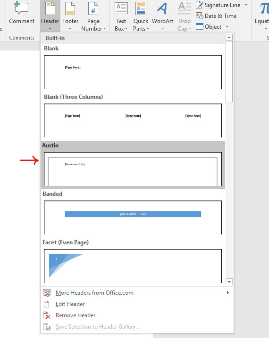Click the Comment icon in the ribbon
269x338 pixels.
coord(21,8)
